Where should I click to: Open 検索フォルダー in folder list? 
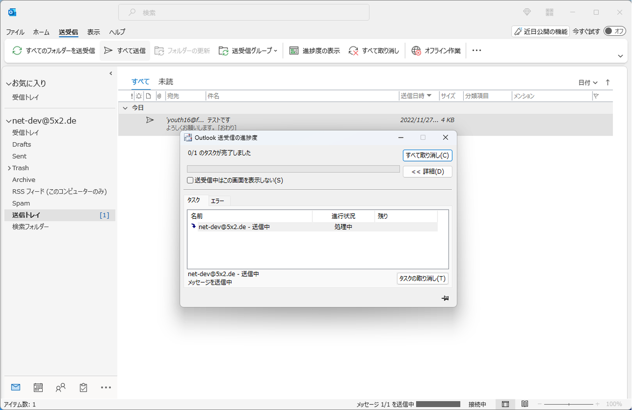coord(31,227)
